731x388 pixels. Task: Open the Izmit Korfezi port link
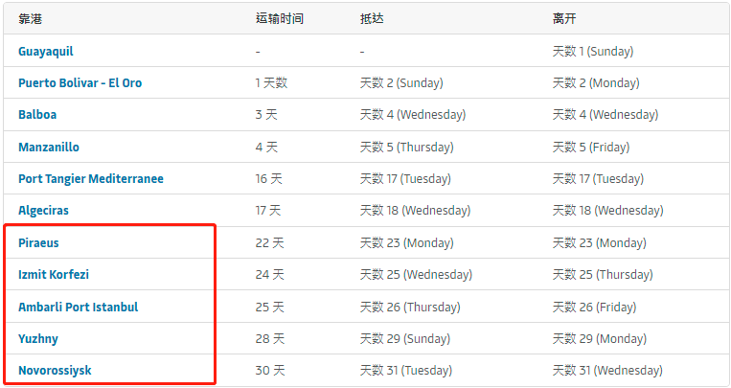[54, 274]
